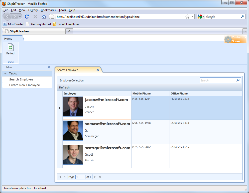
Task: Click the browser reload button
Action: click(x=27, y=17)
